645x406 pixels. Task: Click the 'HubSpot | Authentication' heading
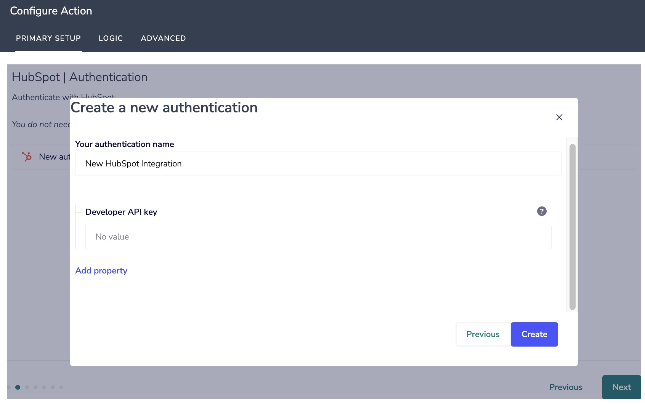pos(80,77)
